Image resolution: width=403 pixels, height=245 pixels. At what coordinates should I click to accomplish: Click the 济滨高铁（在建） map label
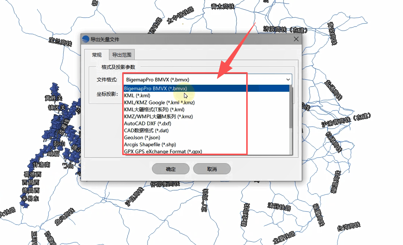click(x=285, y=29)
